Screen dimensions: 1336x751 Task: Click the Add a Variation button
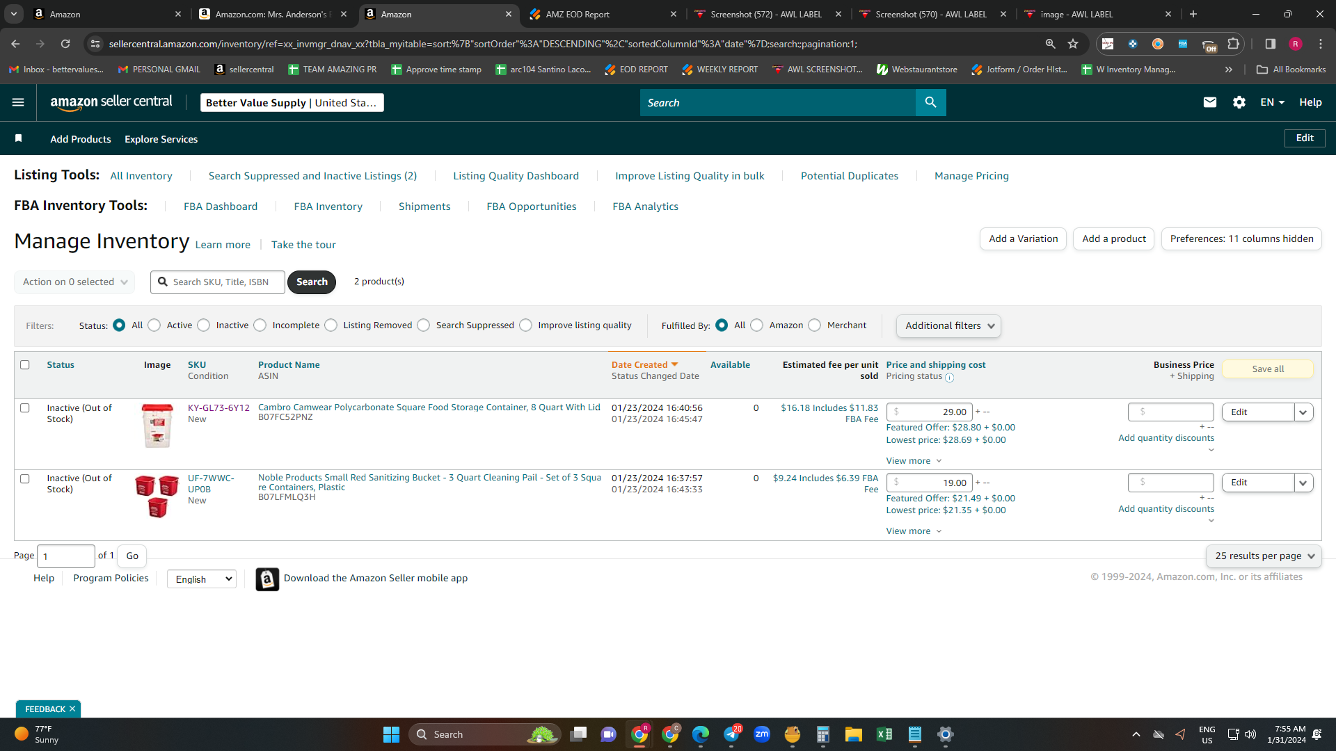point(1024,239)
